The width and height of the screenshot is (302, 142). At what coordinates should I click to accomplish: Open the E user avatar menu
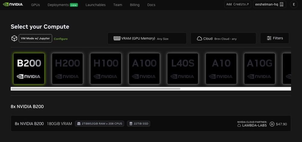(x=294, y=5)
